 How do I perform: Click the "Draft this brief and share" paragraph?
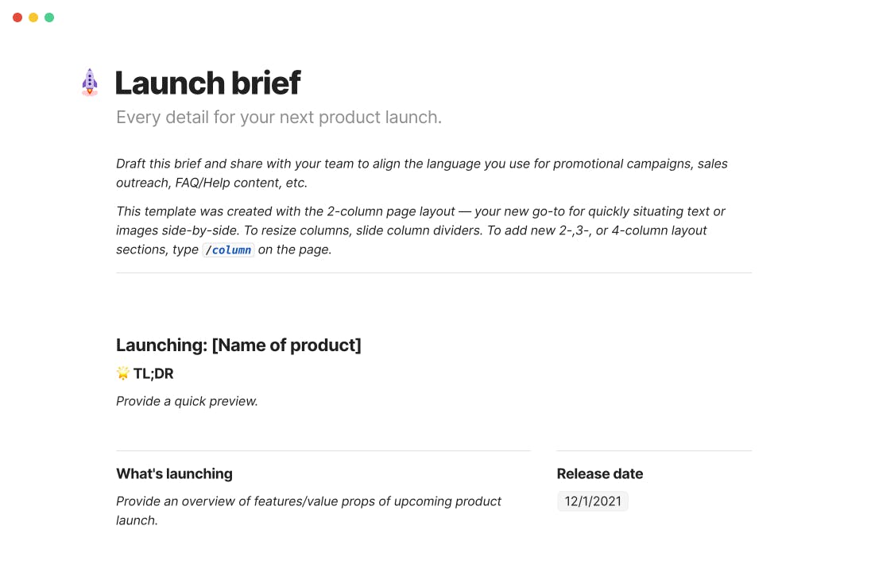pos(422,173)
